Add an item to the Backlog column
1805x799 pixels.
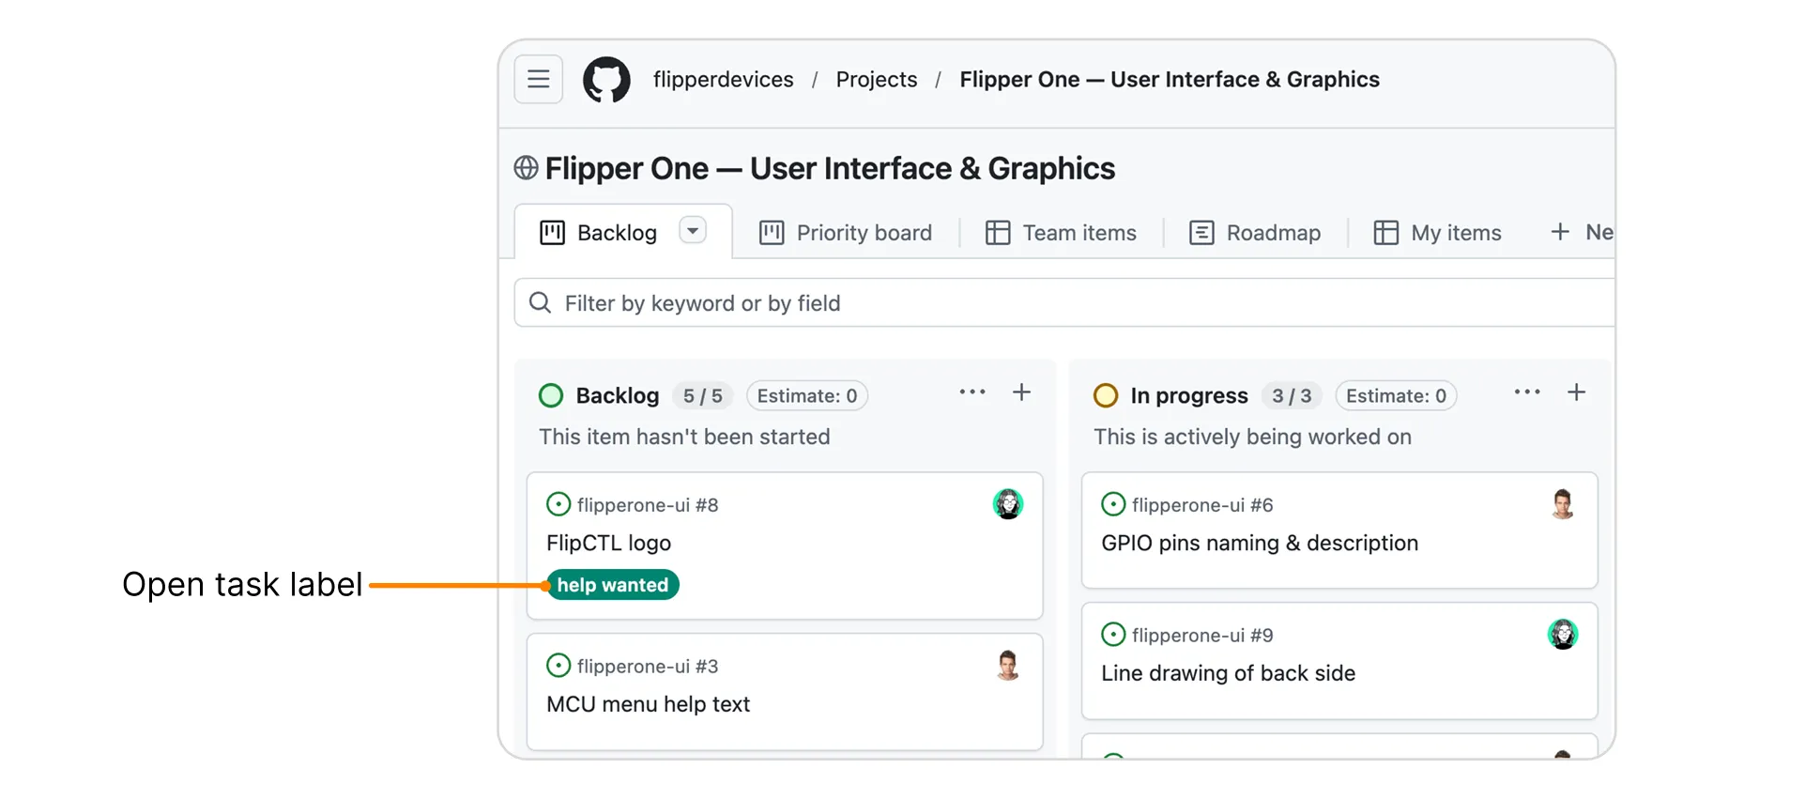pos(1022,392)
